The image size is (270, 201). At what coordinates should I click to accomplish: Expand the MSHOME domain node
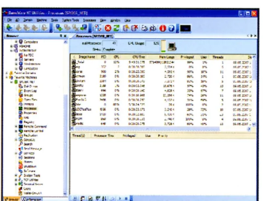click(11, 46)
